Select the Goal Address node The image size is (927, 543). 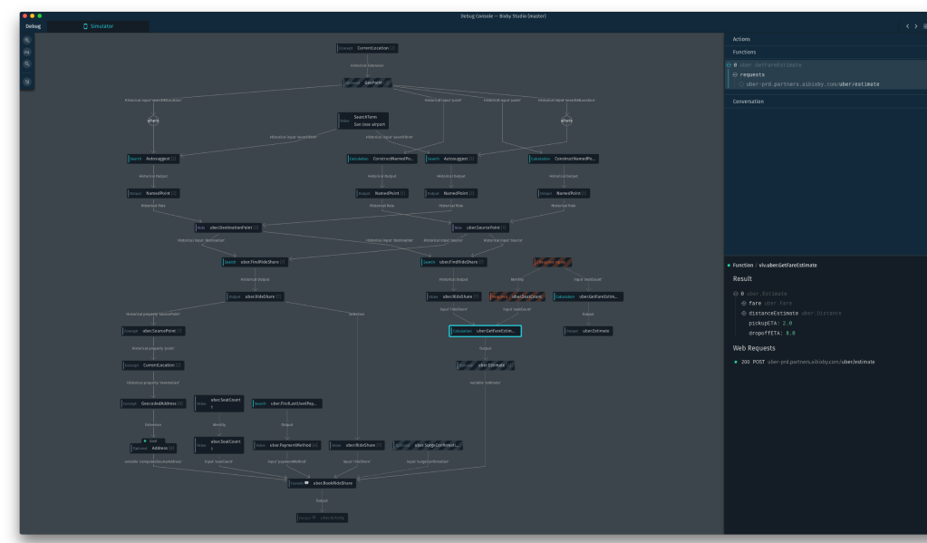point(153,449)
